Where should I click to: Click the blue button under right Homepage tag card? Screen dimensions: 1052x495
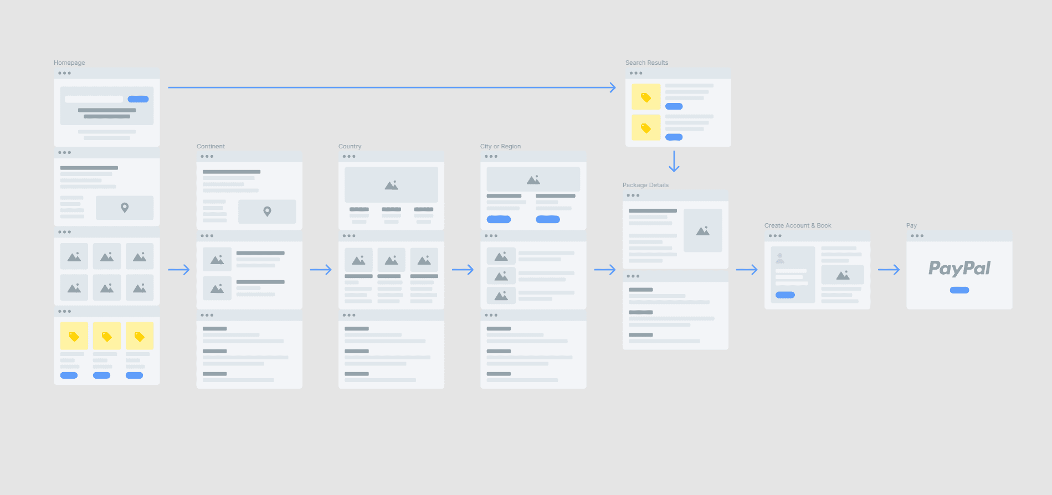134,375
